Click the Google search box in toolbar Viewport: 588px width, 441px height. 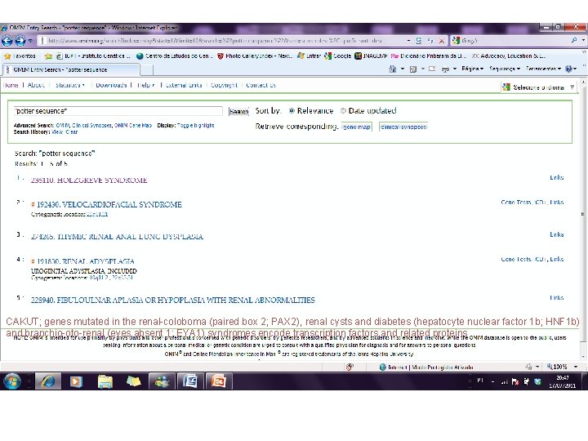click(514, 40)
